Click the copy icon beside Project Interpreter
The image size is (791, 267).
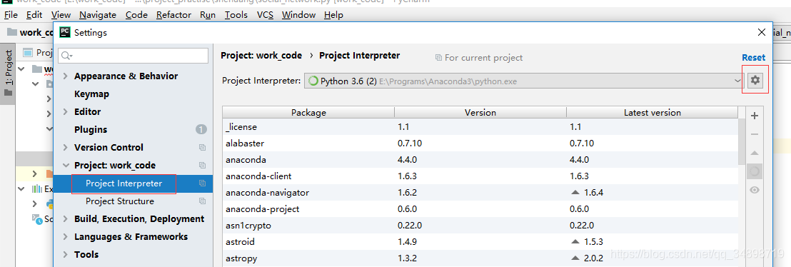(202, 183)
